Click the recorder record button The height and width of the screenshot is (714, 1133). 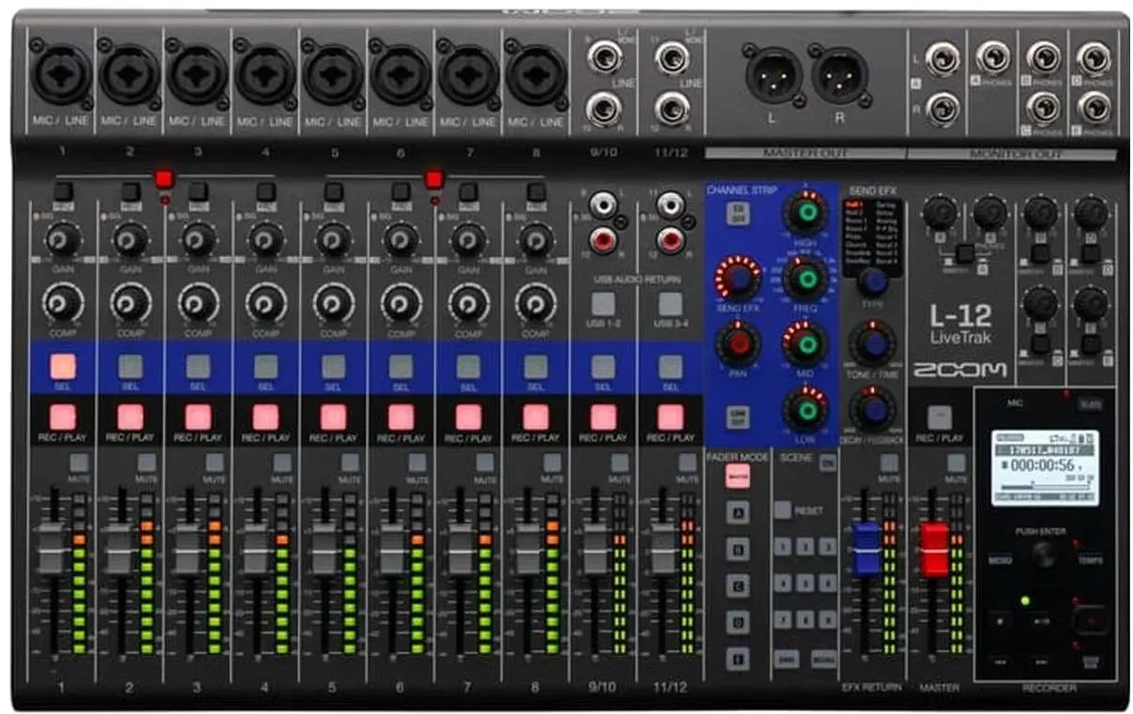pos(1089,618)
